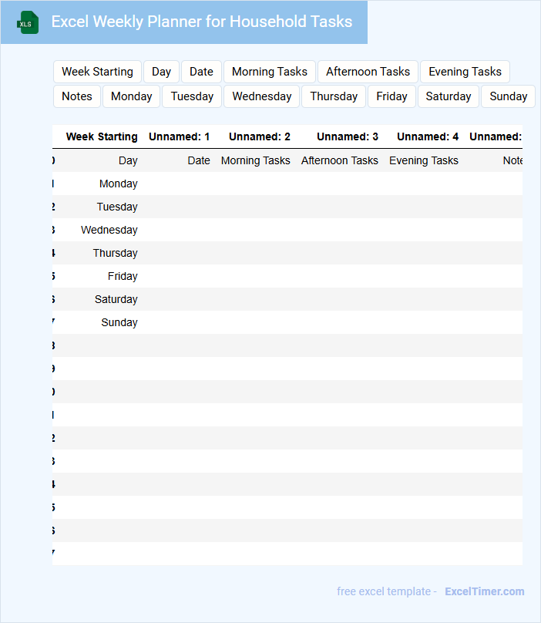Choose the 'Monday' tag button
The width and height of the screenshot is (541, 623).
(132, 96)
